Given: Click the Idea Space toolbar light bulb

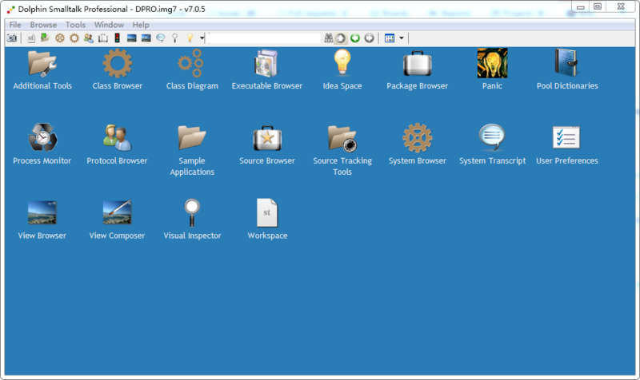Looking at the screenshot, I should point(190,38).
